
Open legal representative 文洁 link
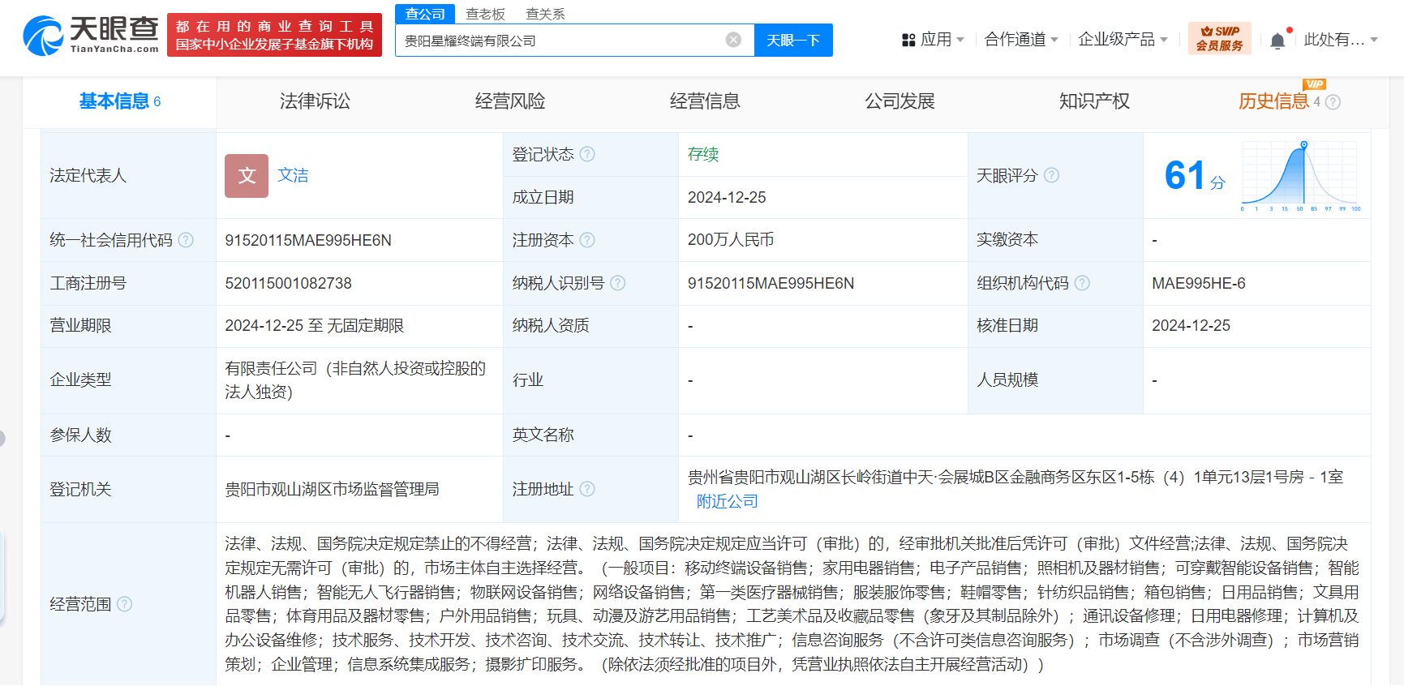293,175
